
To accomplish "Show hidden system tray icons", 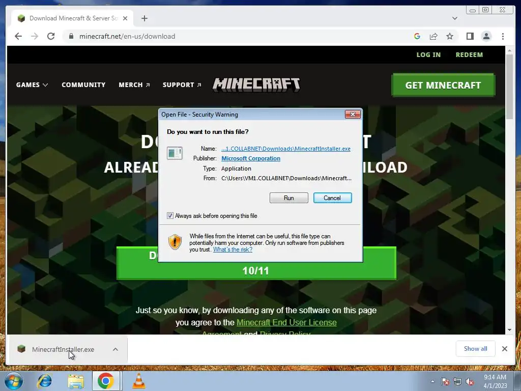I will tap(432, 381).
